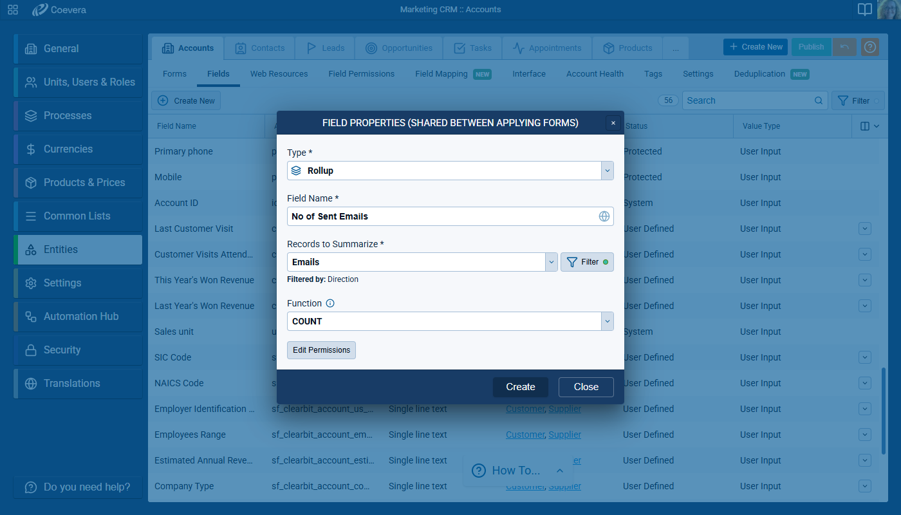Close the Field Properties dialog with X
901x515 pixels.
tap(613, 123)
